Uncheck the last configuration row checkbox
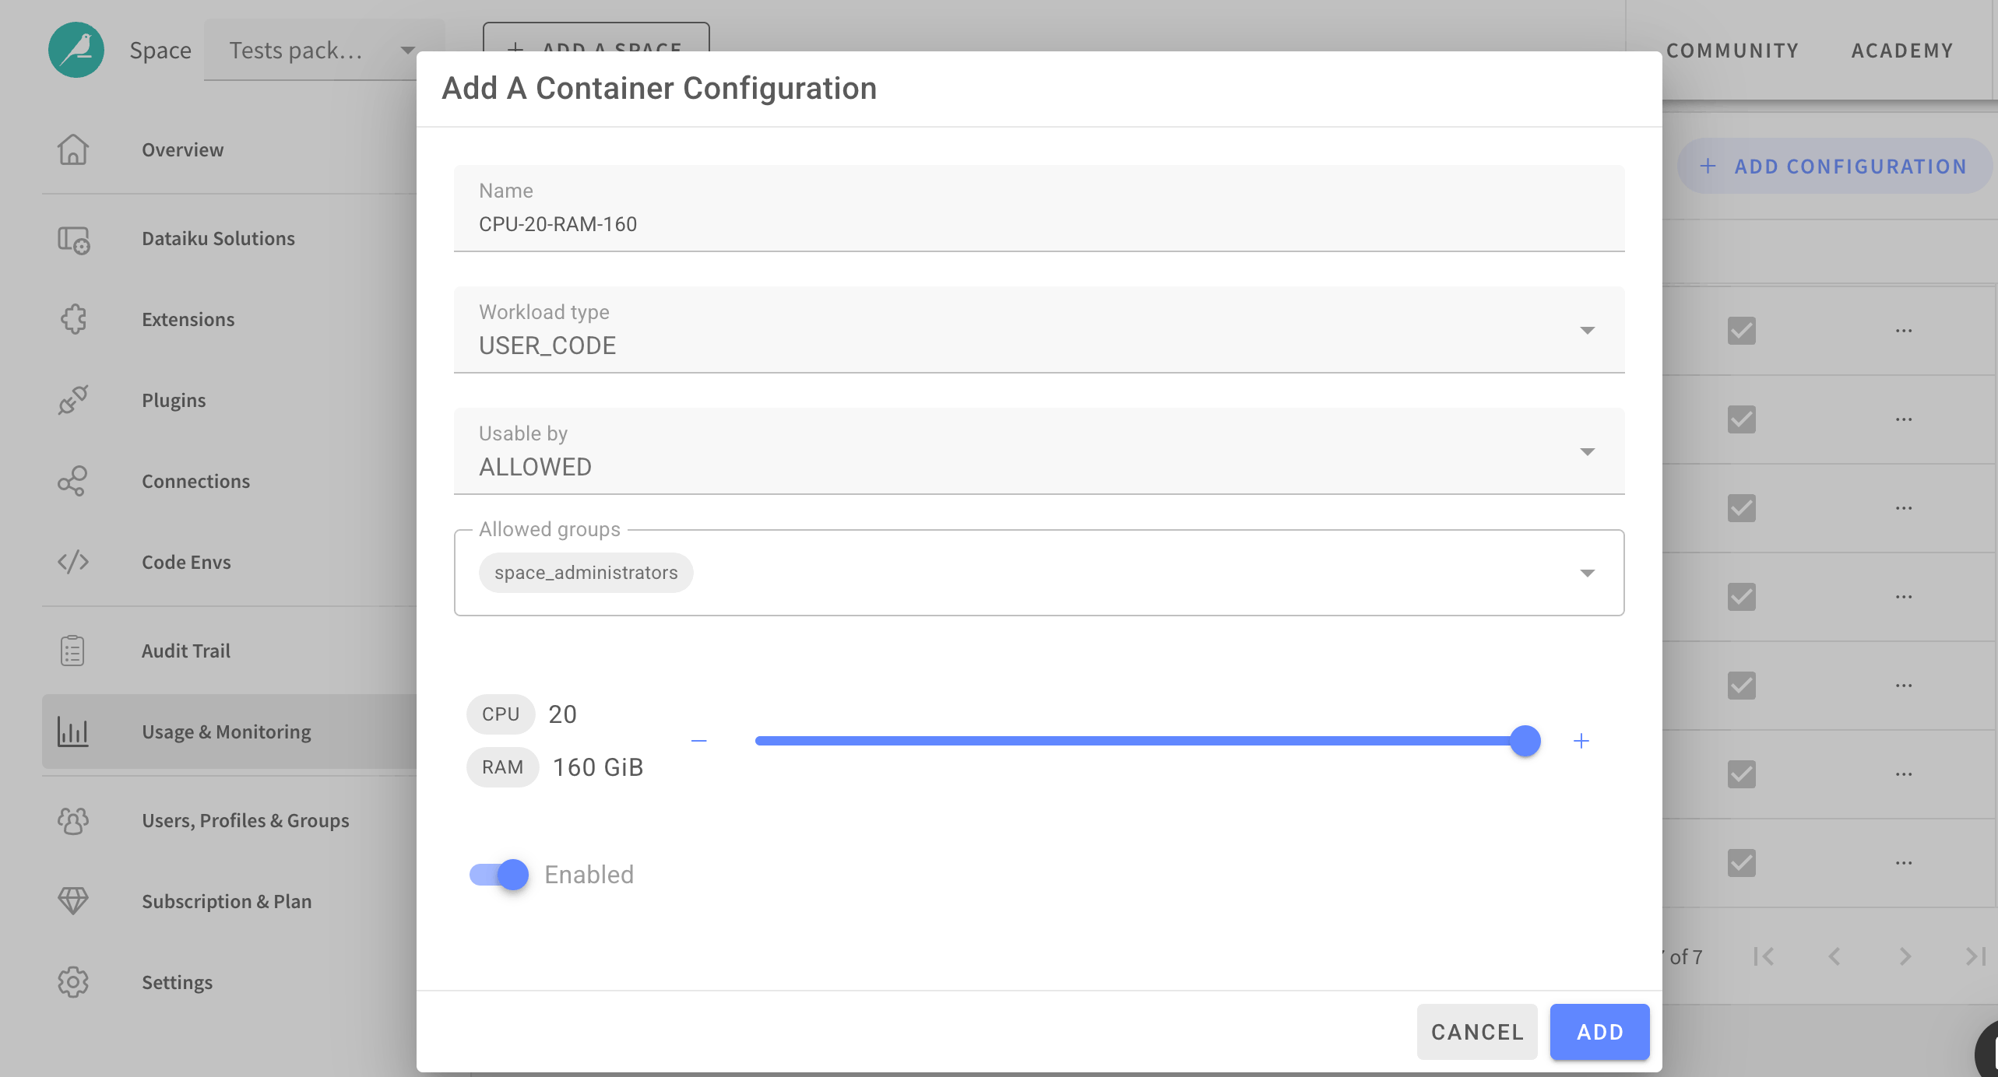The image size is (1998, 1077). tap(1741, 862)
